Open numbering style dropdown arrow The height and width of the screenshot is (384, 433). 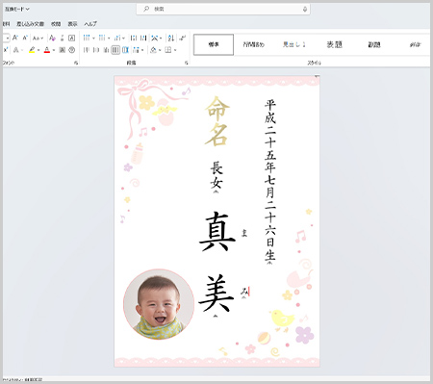click(x=109, y=38)
